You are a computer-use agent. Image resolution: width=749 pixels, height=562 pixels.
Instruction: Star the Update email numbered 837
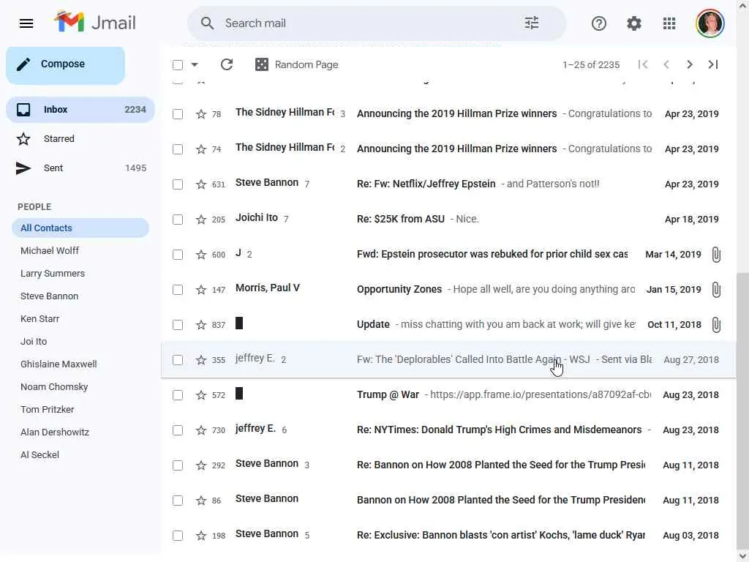[x=201, y=325]
